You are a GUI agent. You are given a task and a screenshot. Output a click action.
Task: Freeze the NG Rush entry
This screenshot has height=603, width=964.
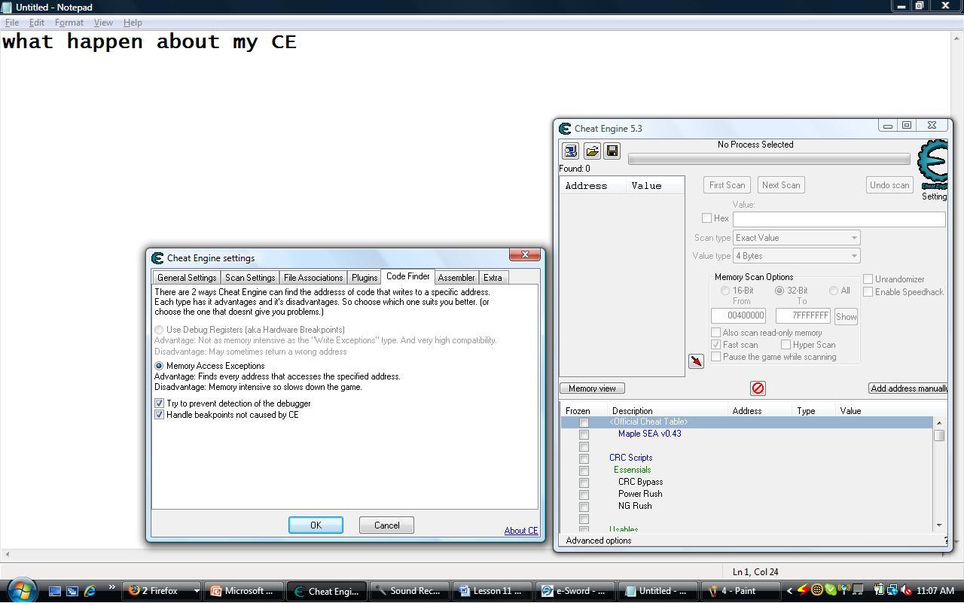584,507
